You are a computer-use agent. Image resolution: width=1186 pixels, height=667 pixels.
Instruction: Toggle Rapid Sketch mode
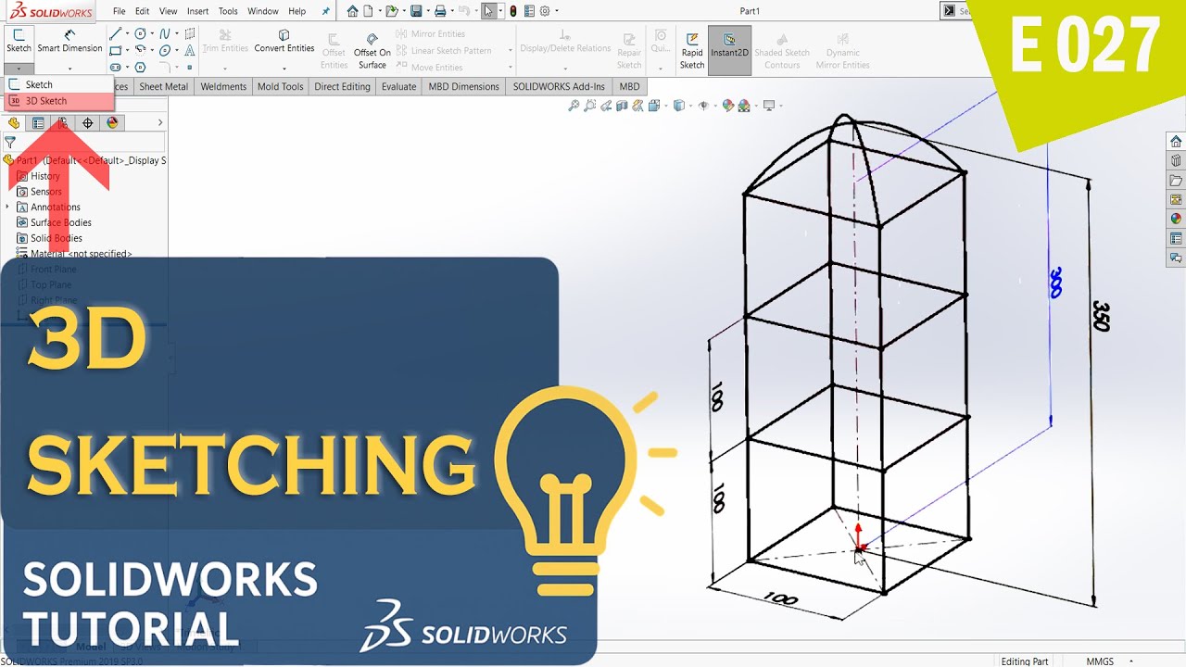[692, 50]
